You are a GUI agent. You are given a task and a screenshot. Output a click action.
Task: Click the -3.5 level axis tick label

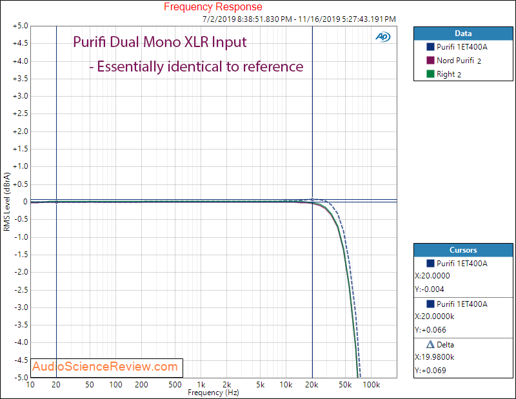pyautogui.click(x=21, y=325)
